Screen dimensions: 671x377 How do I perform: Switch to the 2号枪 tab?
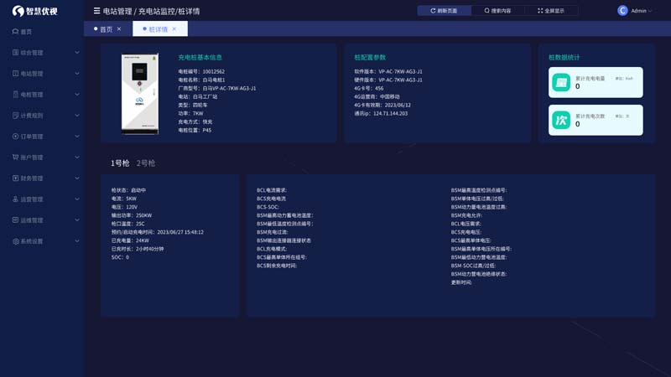[146, 163]
